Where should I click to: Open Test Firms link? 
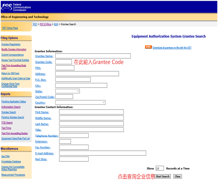click(x=6, y=128)
